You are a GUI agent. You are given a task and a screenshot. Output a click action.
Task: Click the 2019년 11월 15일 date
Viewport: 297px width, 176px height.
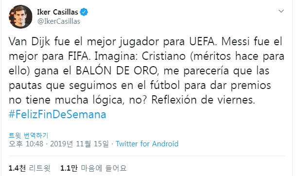(x=79, y=144)
